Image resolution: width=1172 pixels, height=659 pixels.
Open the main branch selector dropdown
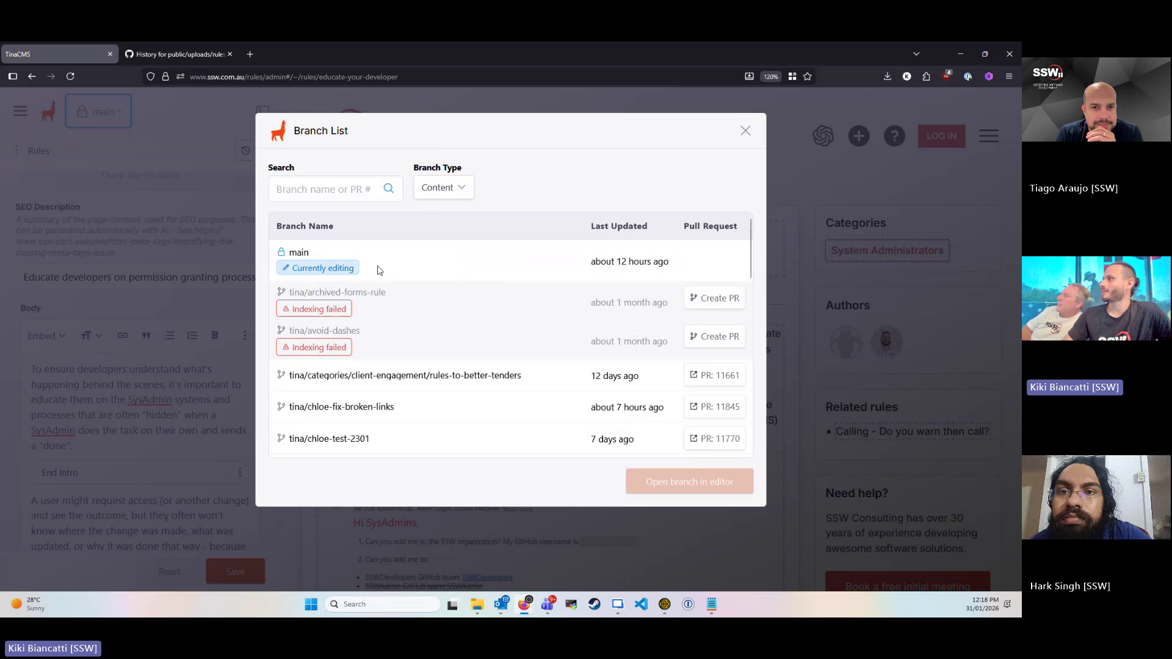[x=98, y=111]
